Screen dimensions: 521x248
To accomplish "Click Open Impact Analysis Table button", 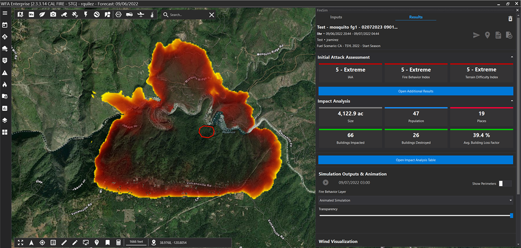I will tap(415, 160).
